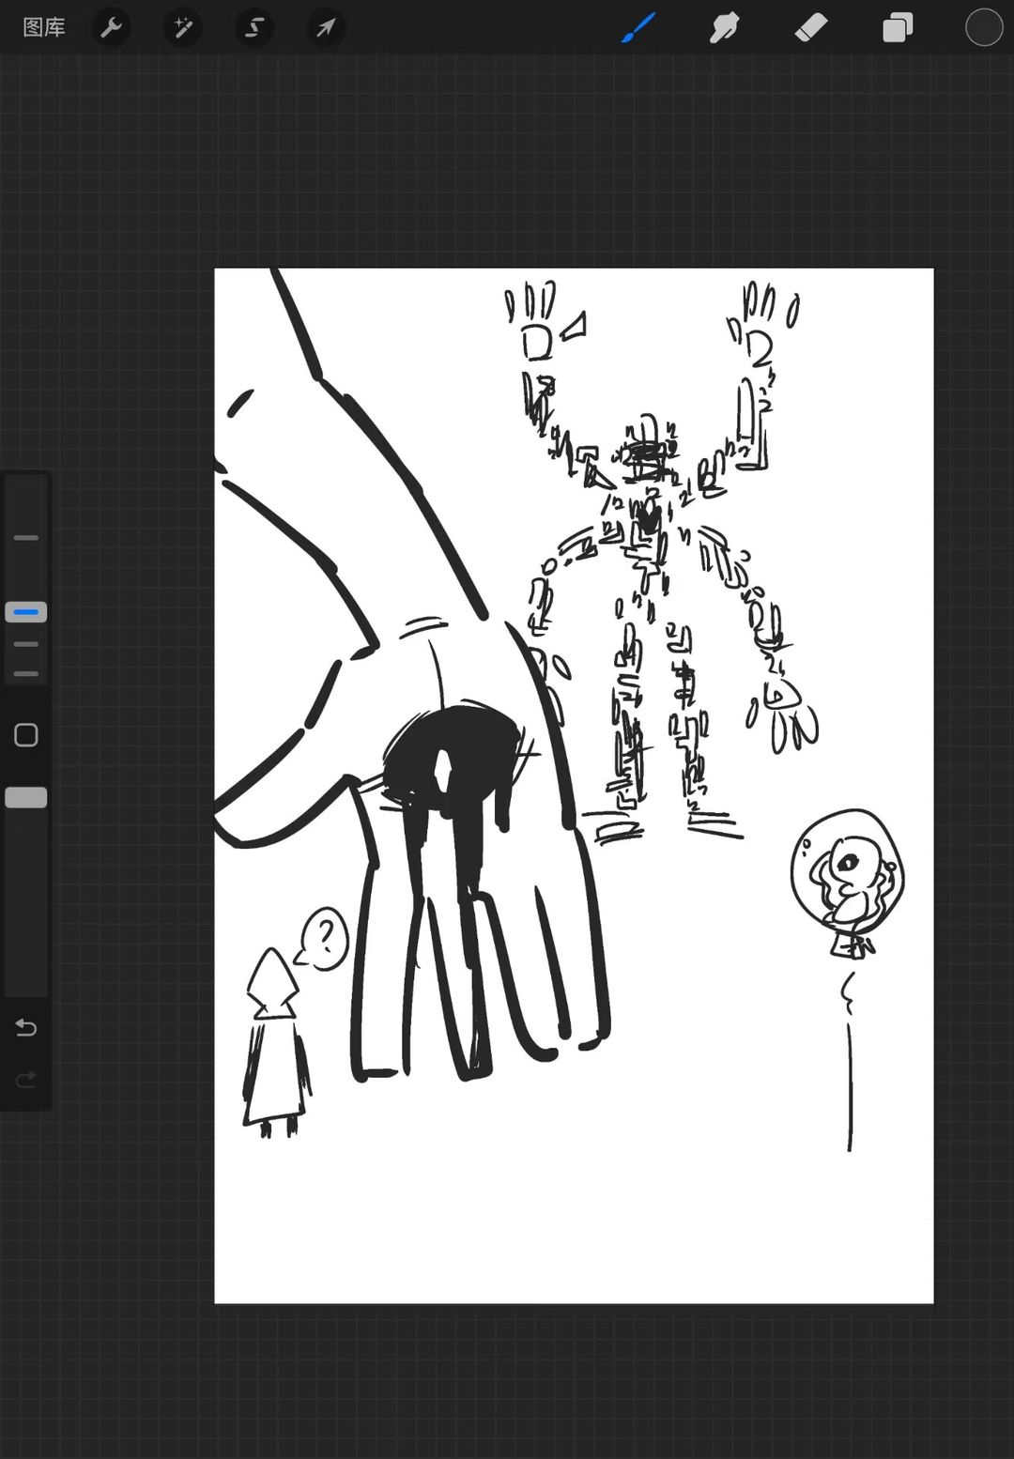This screenshot has height=1459, width=1014.
Task: Open the Adjustments magic wand menu
Action: point(182,27)
